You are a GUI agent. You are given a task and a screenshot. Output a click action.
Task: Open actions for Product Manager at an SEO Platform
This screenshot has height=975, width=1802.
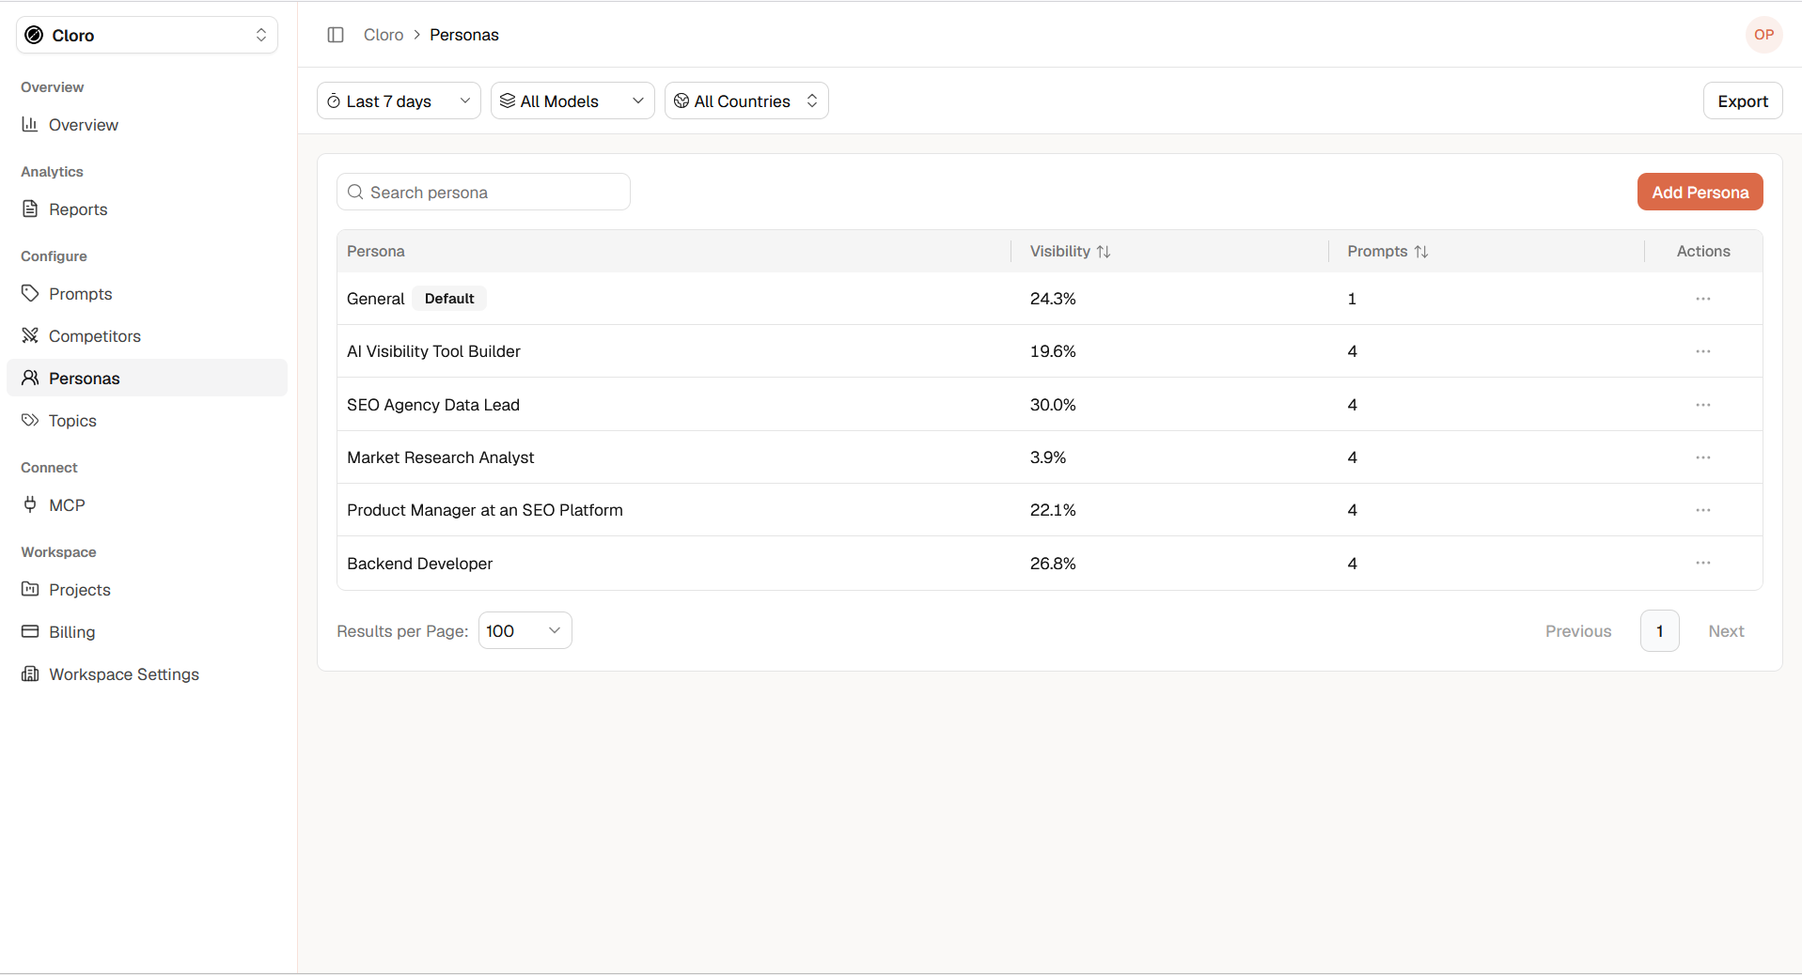[1702, 510]
